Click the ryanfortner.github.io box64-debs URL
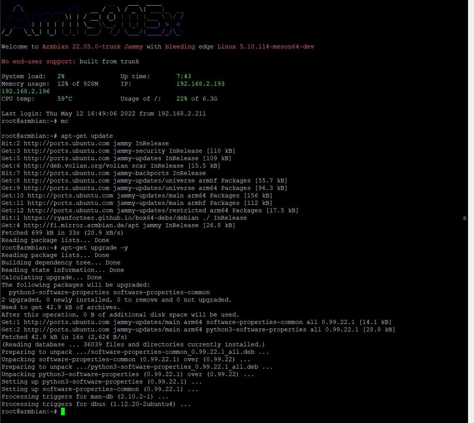The image size is (474, 423). (111, 218)
